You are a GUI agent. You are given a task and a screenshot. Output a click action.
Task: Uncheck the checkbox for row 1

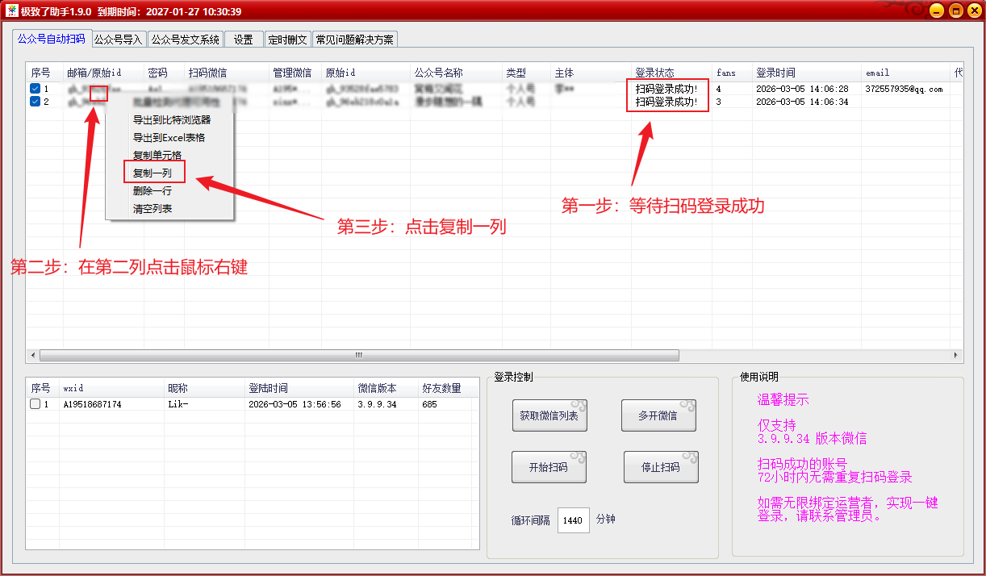36,89
